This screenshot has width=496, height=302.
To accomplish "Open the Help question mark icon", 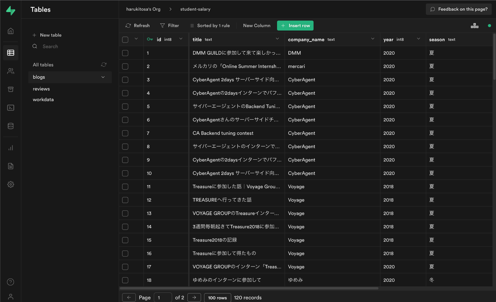I will point(11,282).
